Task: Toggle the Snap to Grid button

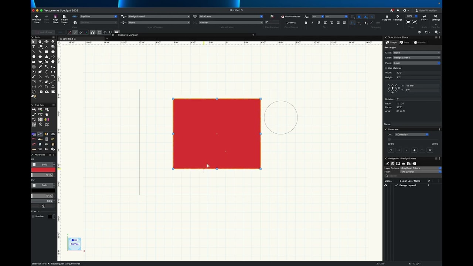Action: 353,17
